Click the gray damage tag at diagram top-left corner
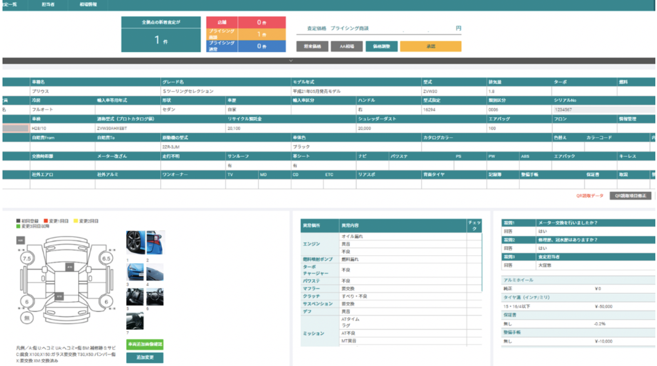 click(x=20, y=240)
